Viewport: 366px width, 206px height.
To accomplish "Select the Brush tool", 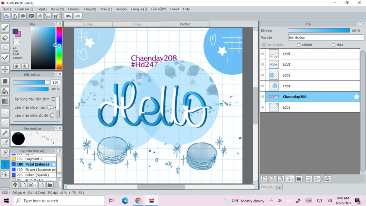I will tap(5, 28).
